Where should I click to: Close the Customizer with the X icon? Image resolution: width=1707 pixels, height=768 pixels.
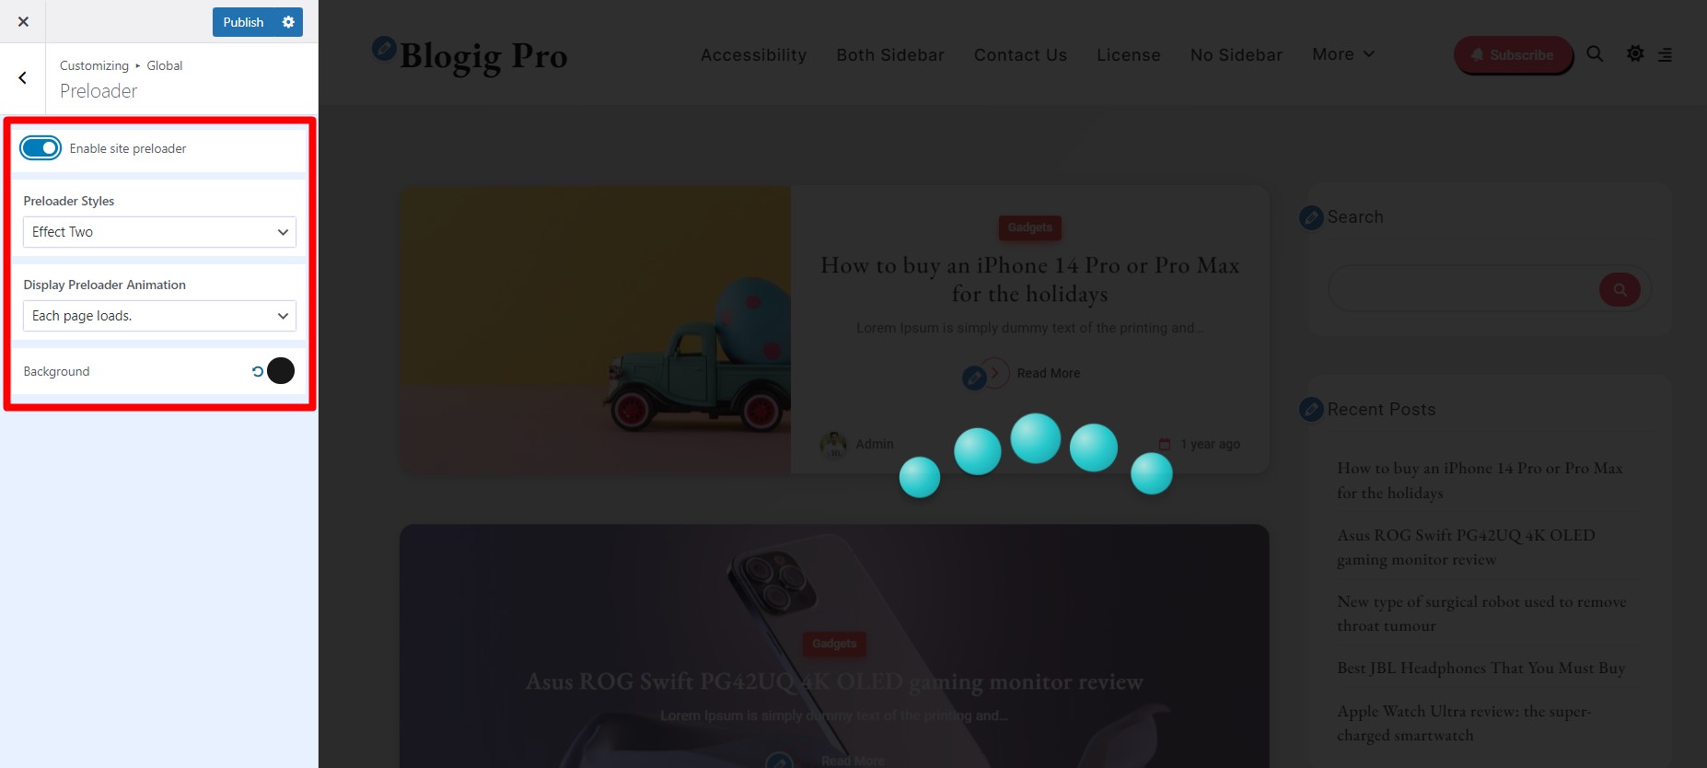23,21
